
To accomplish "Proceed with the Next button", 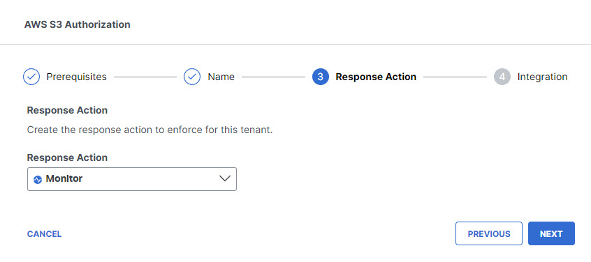I will tap(551, 233).
